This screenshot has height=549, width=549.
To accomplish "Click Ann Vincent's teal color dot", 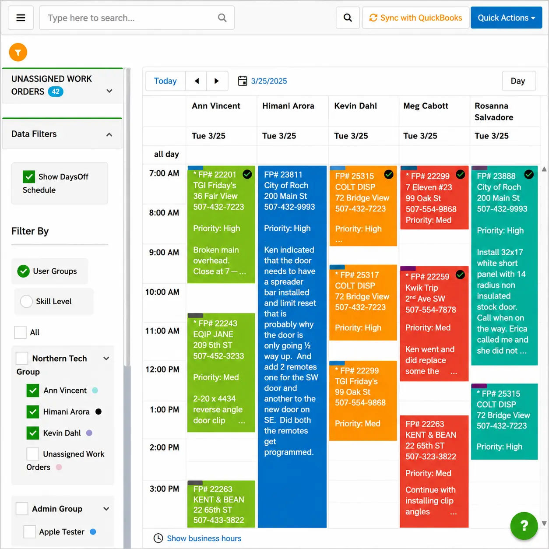I will click(95, 391).
